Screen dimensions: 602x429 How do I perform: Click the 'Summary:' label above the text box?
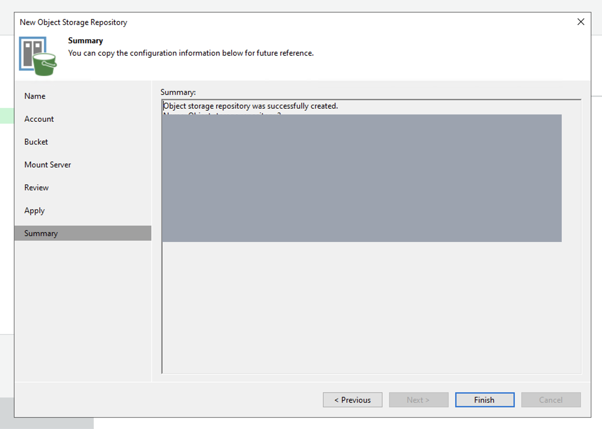pyautogui.click(x=178, y=92)
